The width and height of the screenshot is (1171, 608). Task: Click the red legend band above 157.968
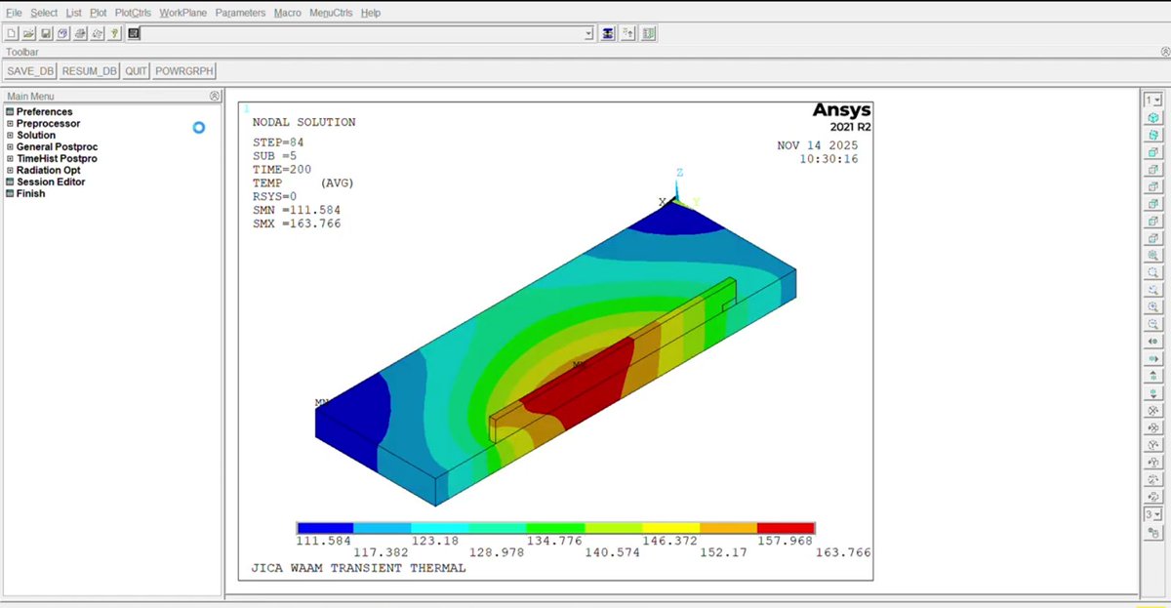tap(786, 528)
